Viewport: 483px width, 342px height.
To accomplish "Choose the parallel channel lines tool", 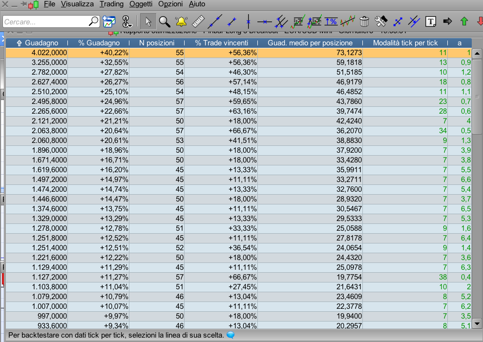I will [x=281, y=21].
